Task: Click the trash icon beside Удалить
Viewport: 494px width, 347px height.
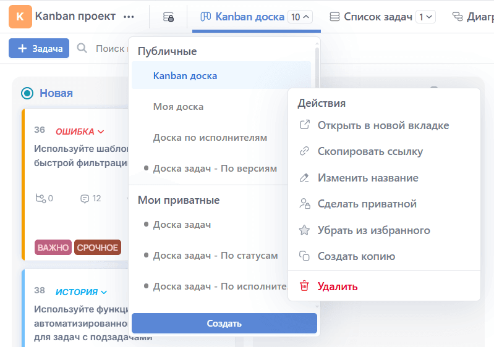Action: (x=304, y=286)
